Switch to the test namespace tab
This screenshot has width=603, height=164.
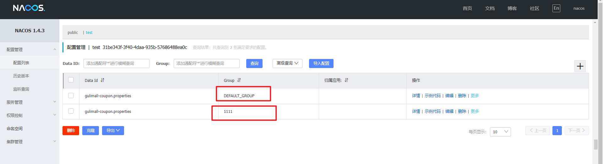89,33
